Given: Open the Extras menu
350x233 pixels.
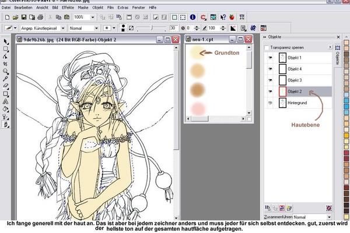Looking at the screenshot, I should [123, 8].
